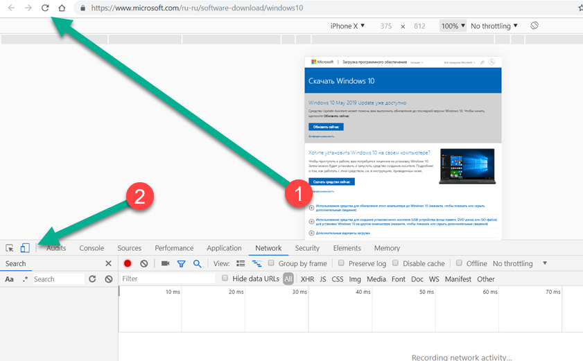Viewport: 583px width, 361px height.
Task: Toggle match case Aa in search
Action: click(9, 279)
